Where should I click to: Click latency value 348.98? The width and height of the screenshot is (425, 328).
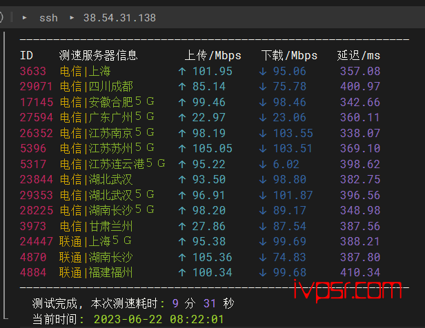point(360,210)
